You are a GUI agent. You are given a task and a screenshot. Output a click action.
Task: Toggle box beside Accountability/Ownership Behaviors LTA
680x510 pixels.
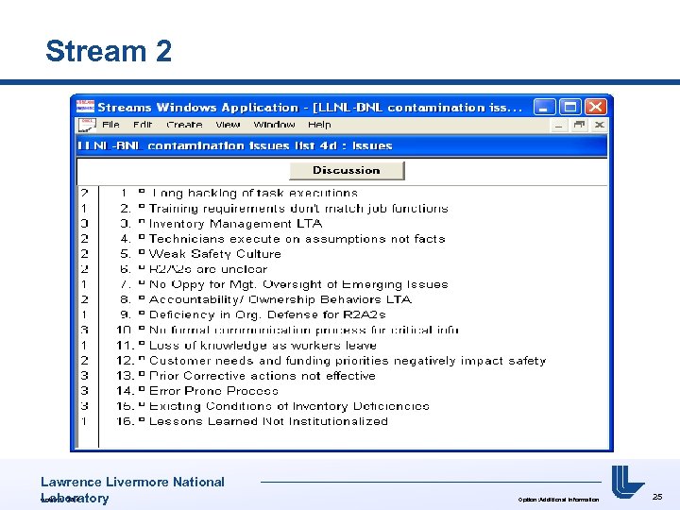(142, 297)
